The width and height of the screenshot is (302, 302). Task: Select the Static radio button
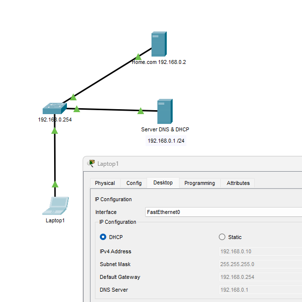point(222,237)
